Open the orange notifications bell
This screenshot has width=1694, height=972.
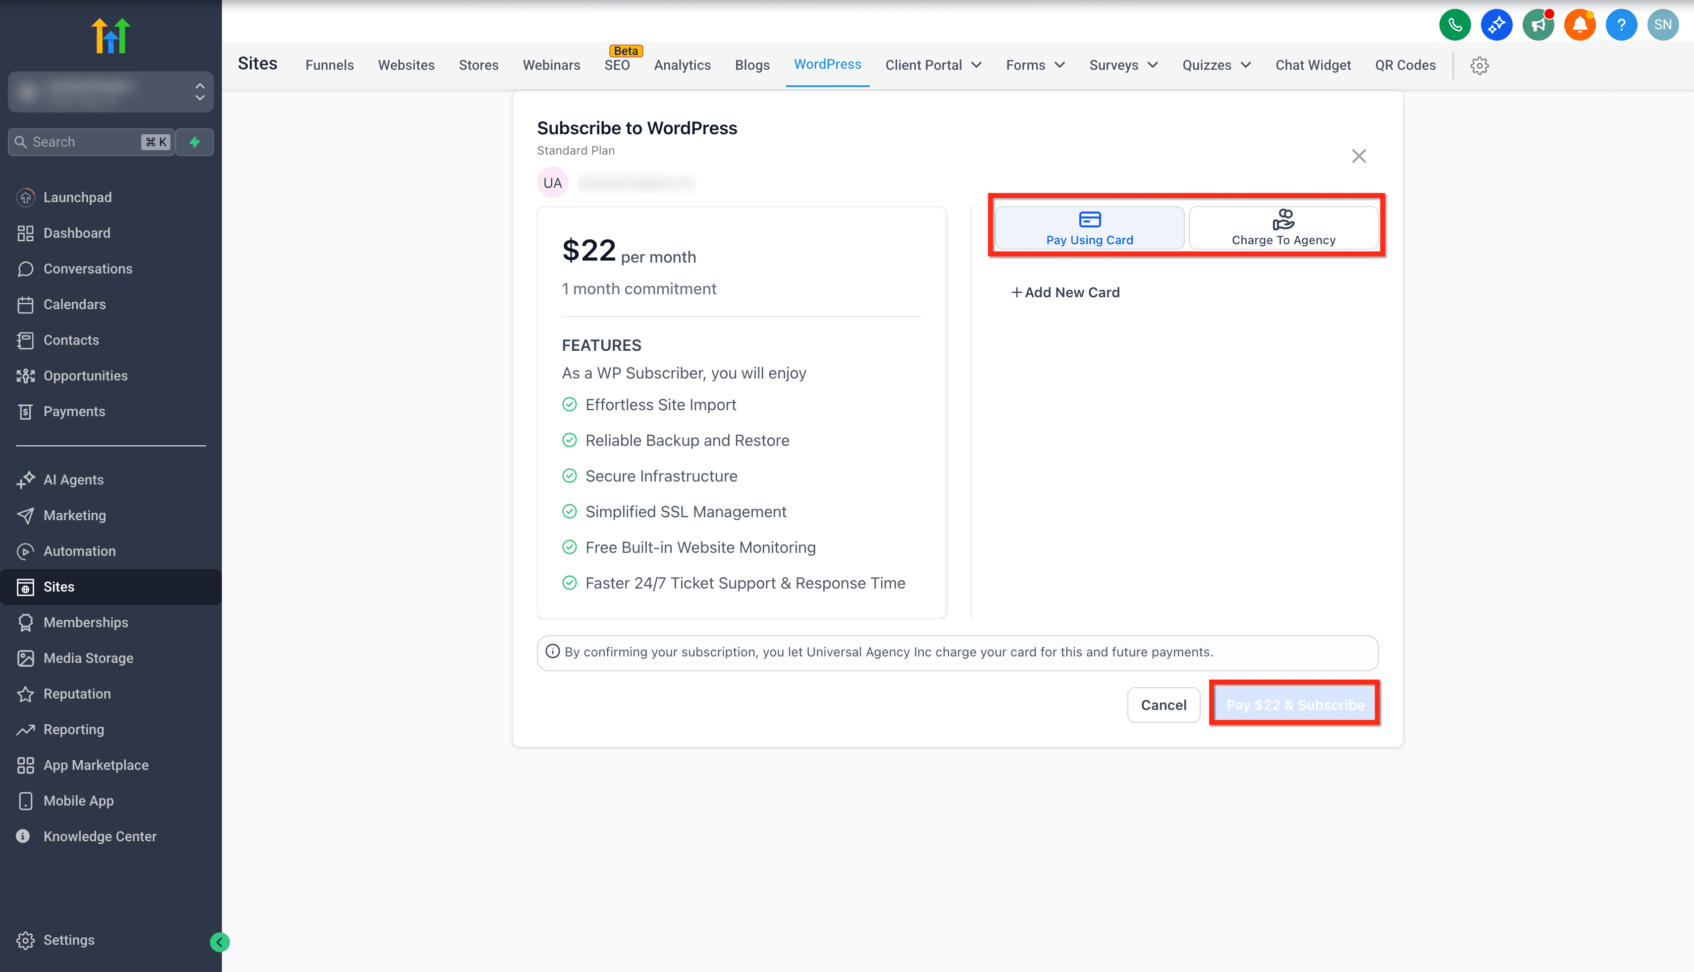pos(1579,25)
